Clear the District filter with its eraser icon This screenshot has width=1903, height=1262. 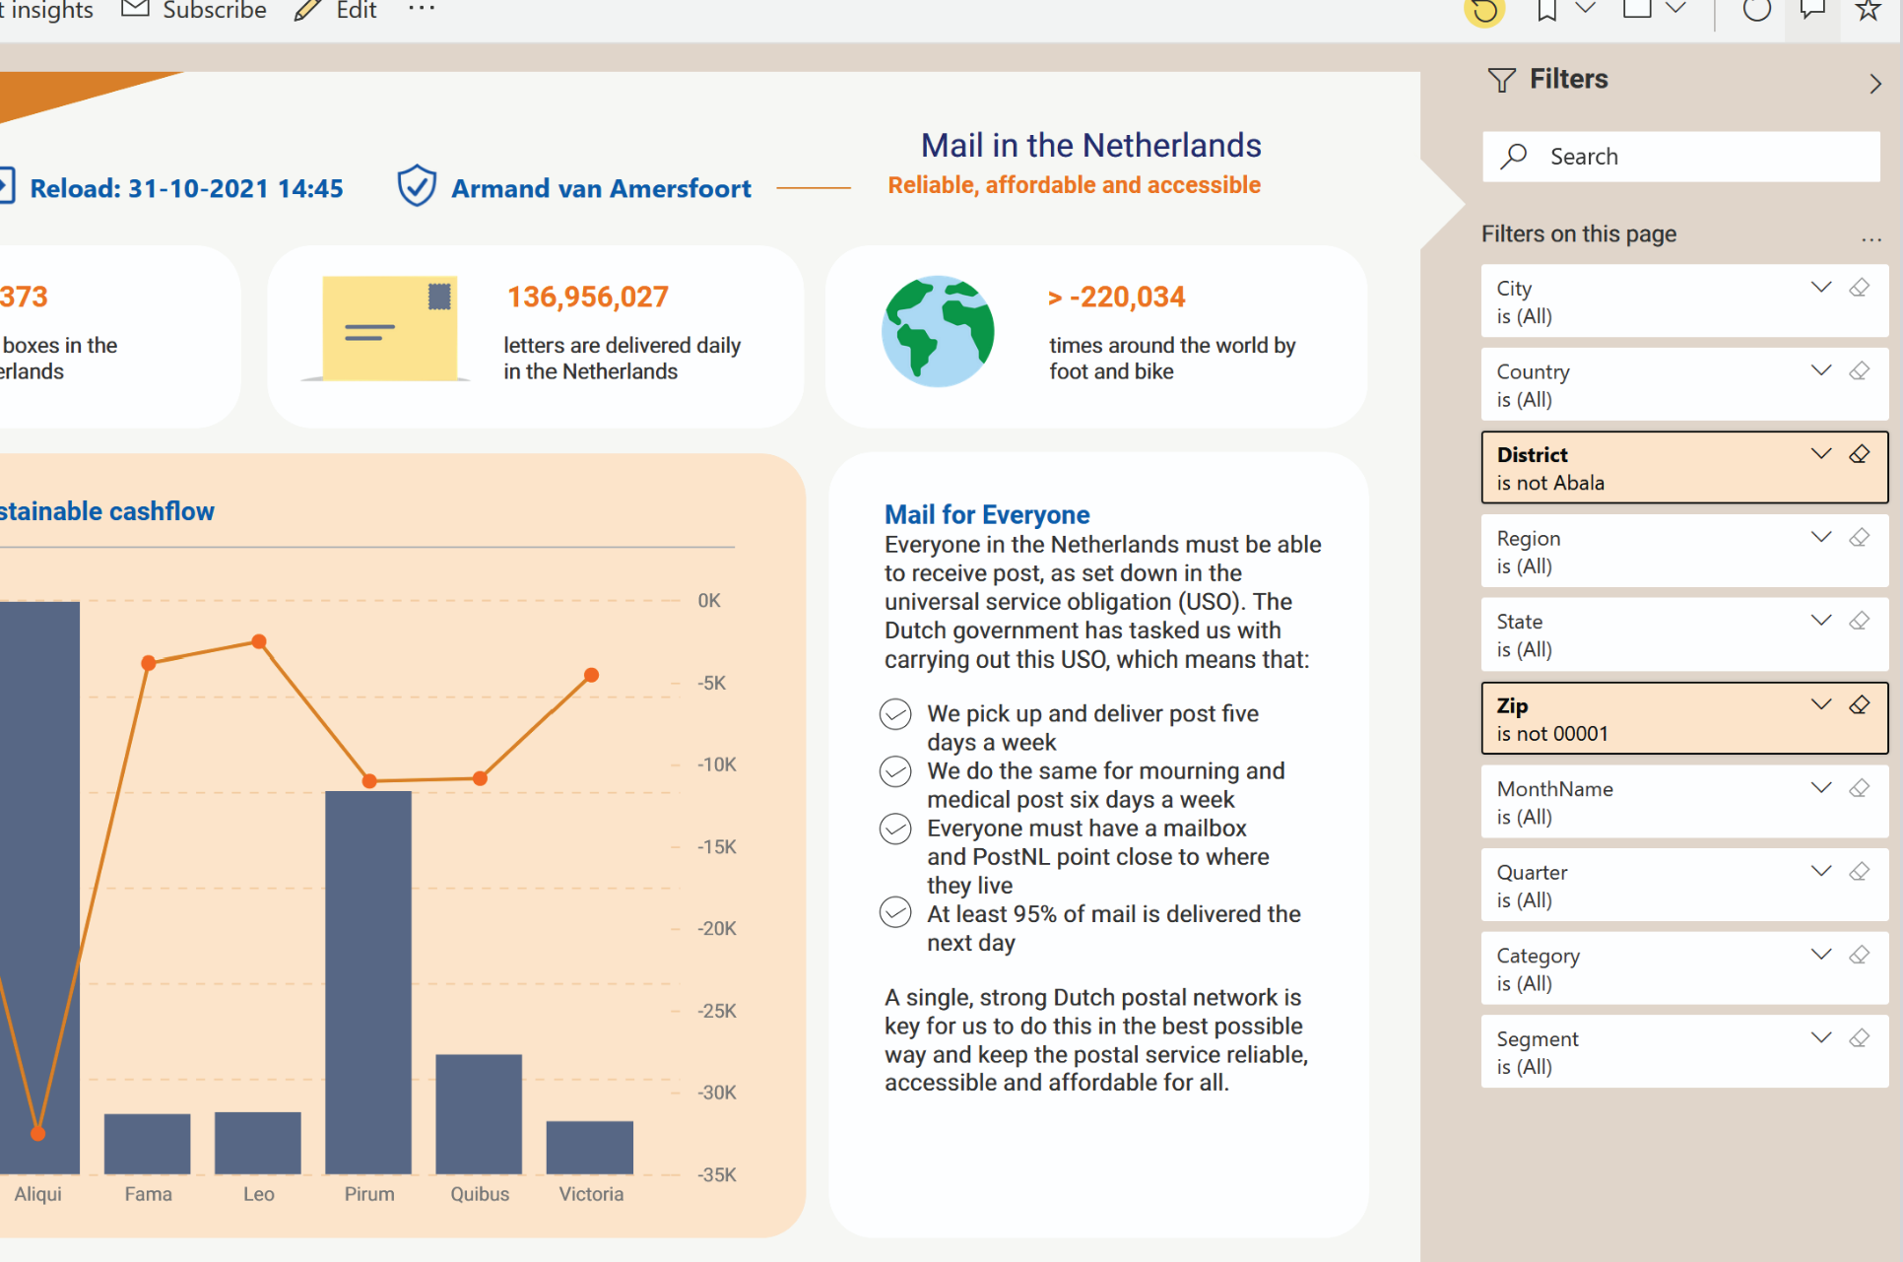pos(1860,454)
